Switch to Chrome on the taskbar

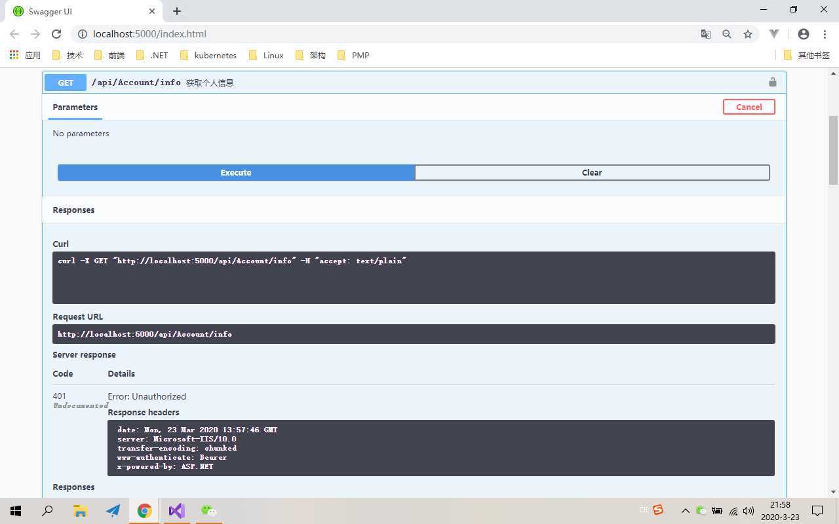(x=144, y=511)
